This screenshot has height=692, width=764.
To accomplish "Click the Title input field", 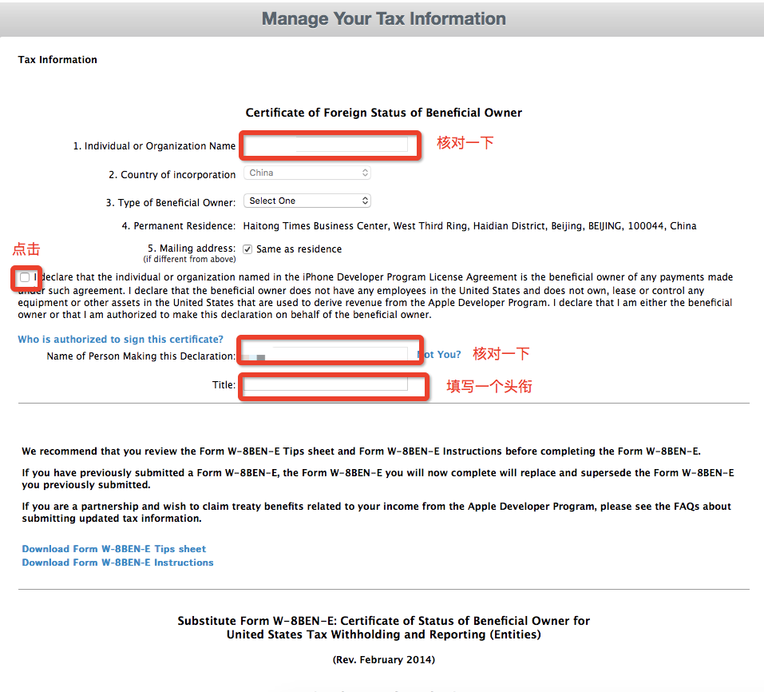I will 326,384.
